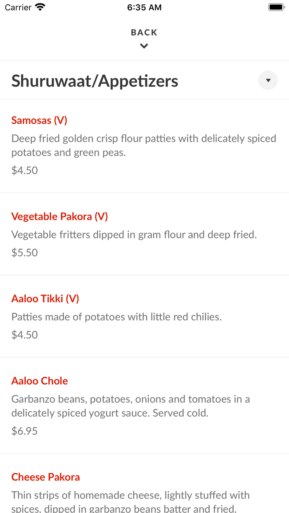Tap the Samosas description text
The height and width of the screenshot is (513, 289).
tap(144, 145)
